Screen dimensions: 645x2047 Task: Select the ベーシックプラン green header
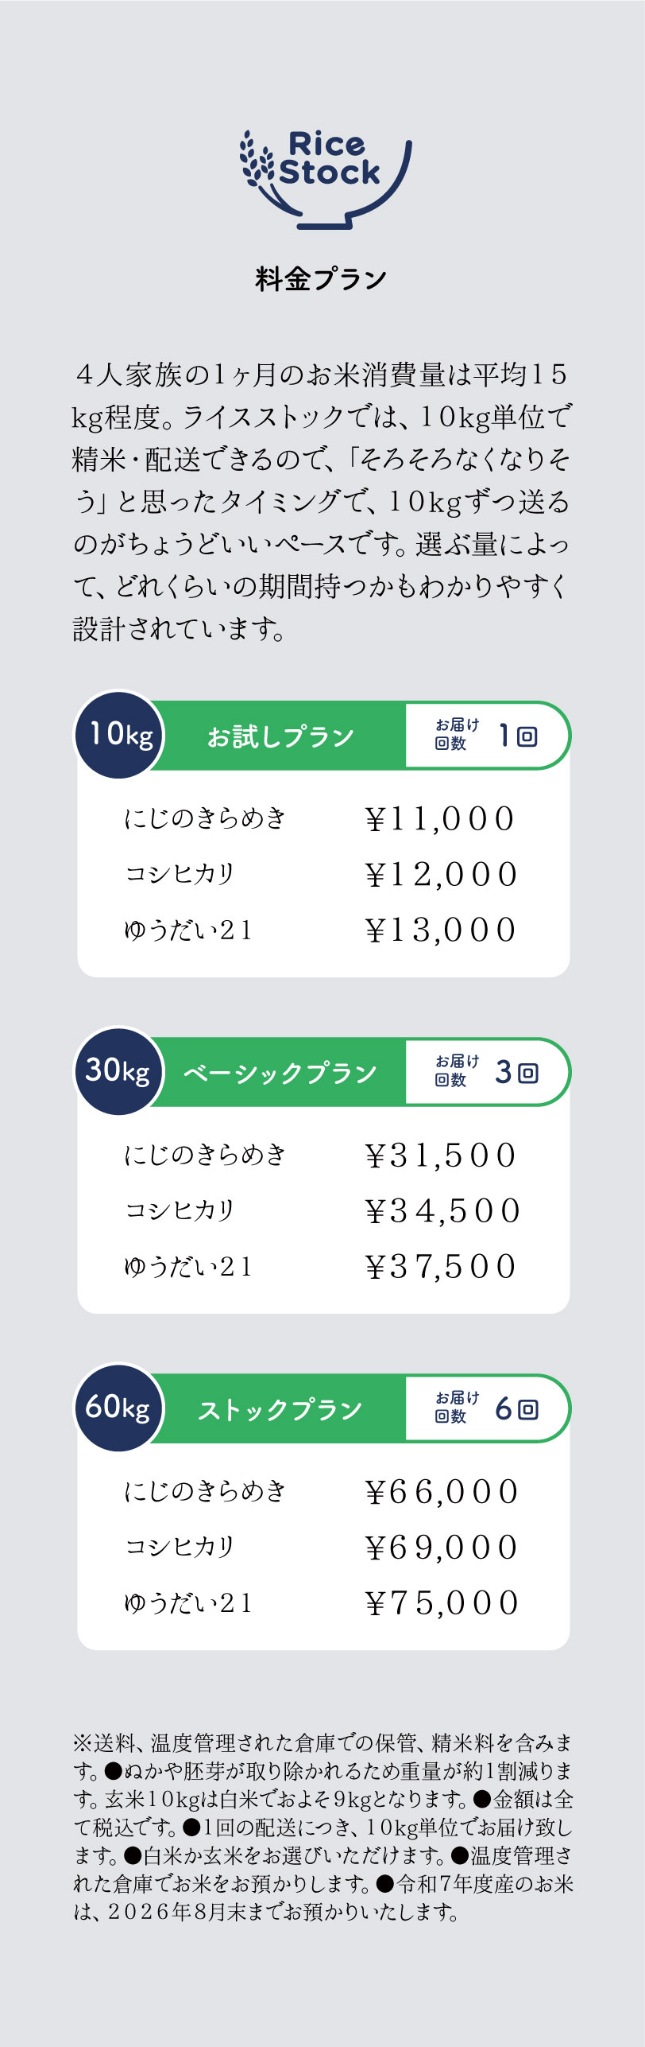tap(280, 1073)
